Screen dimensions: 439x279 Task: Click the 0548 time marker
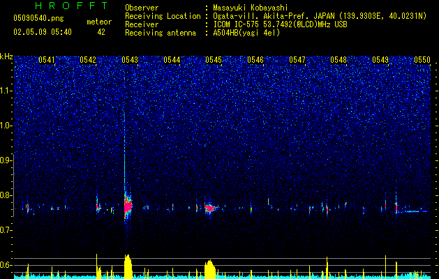(x=338, y=59)
